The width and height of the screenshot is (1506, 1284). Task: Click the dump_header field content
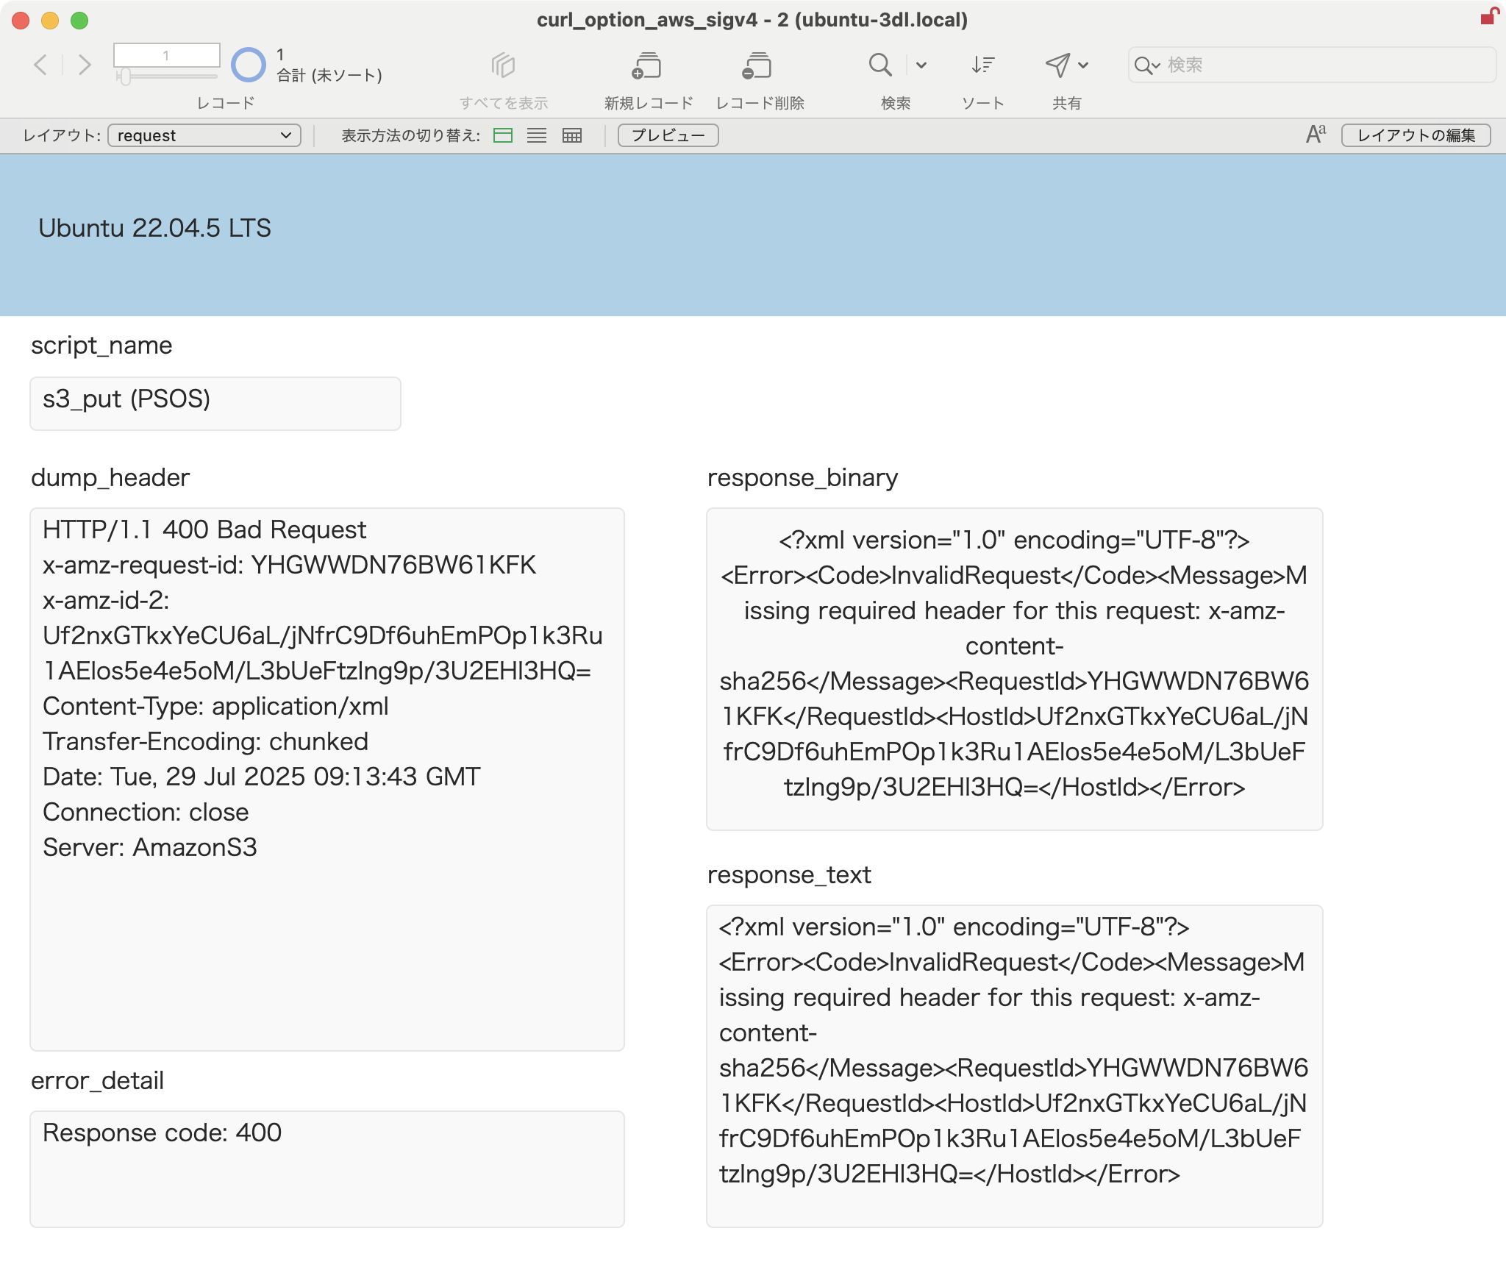327,780
